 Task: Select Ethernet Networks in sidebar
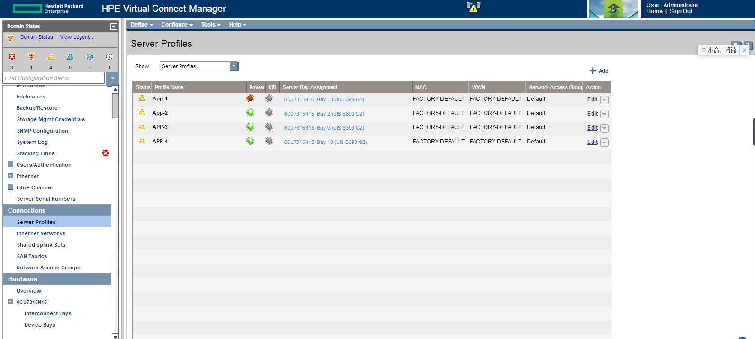click(41, 233)
